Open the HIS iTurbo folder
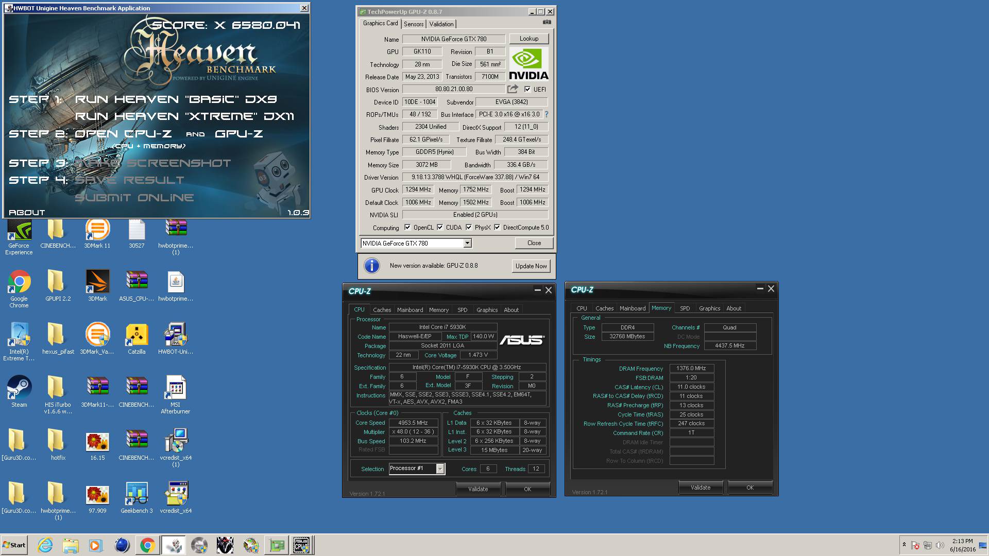Screen dimensions: 989x556 coord(58,394)
